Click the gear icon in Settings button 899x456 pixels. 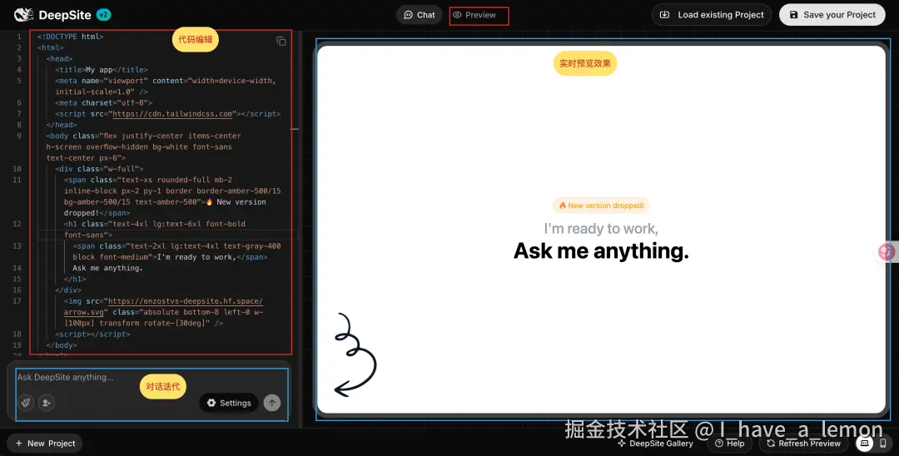click(x=211, y=403)
